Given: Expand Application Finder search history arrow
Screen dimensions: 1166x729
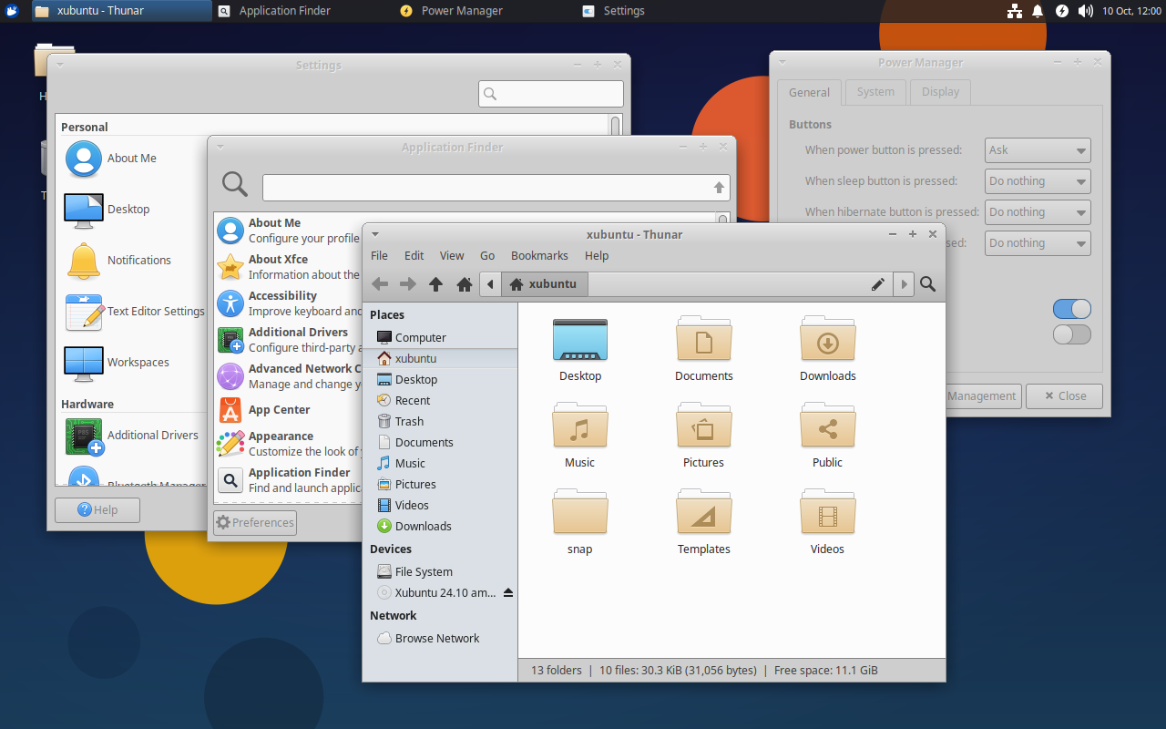Looking at the screenshot, I should coord(719,188).
